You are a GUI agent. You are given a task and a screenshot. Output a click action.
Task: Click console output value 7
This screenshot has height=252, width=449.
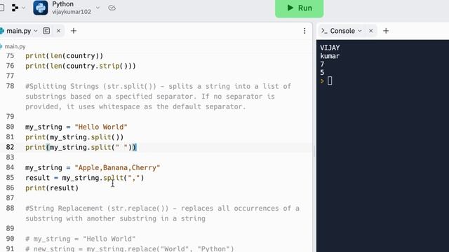point(322,64)
